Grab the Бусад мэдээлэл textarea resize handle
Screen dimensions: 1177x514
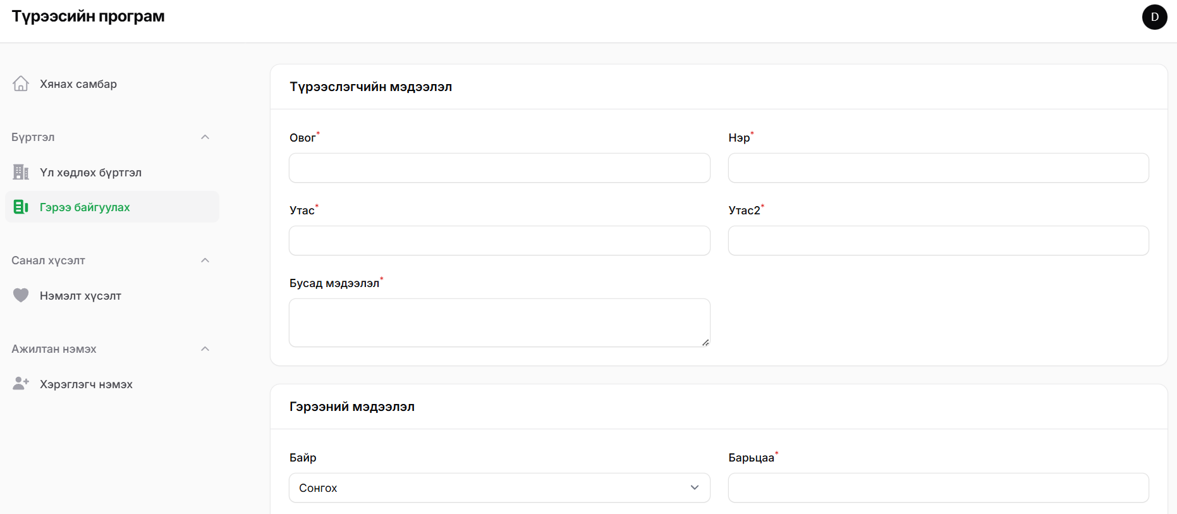pos(705,342)
